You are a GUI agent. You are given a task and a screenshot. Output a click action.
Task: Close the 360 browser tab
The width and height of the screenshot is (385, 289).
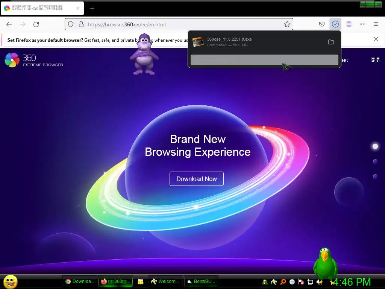78,8
